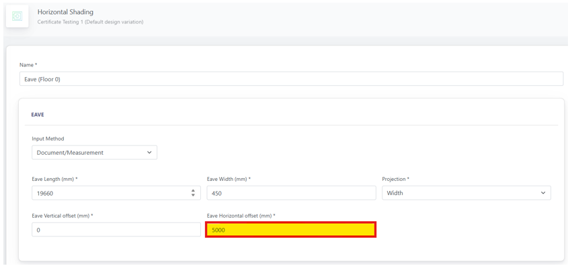Screen dimensions: 570x266
Task: Click the Certificate Testing 1 subtitle text
Action: pyautogui.click(x=91, y=22)
